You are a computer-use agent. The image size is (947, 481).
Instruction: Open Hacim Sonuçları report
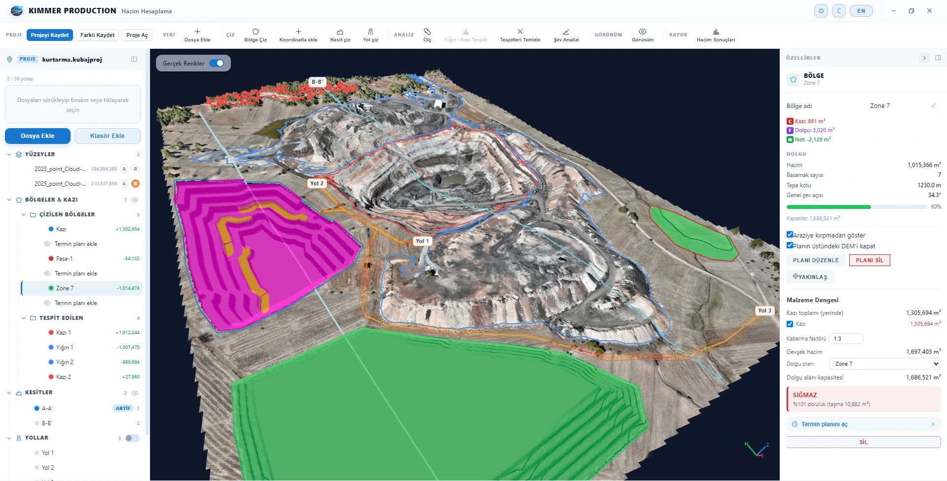pos(716,35)
